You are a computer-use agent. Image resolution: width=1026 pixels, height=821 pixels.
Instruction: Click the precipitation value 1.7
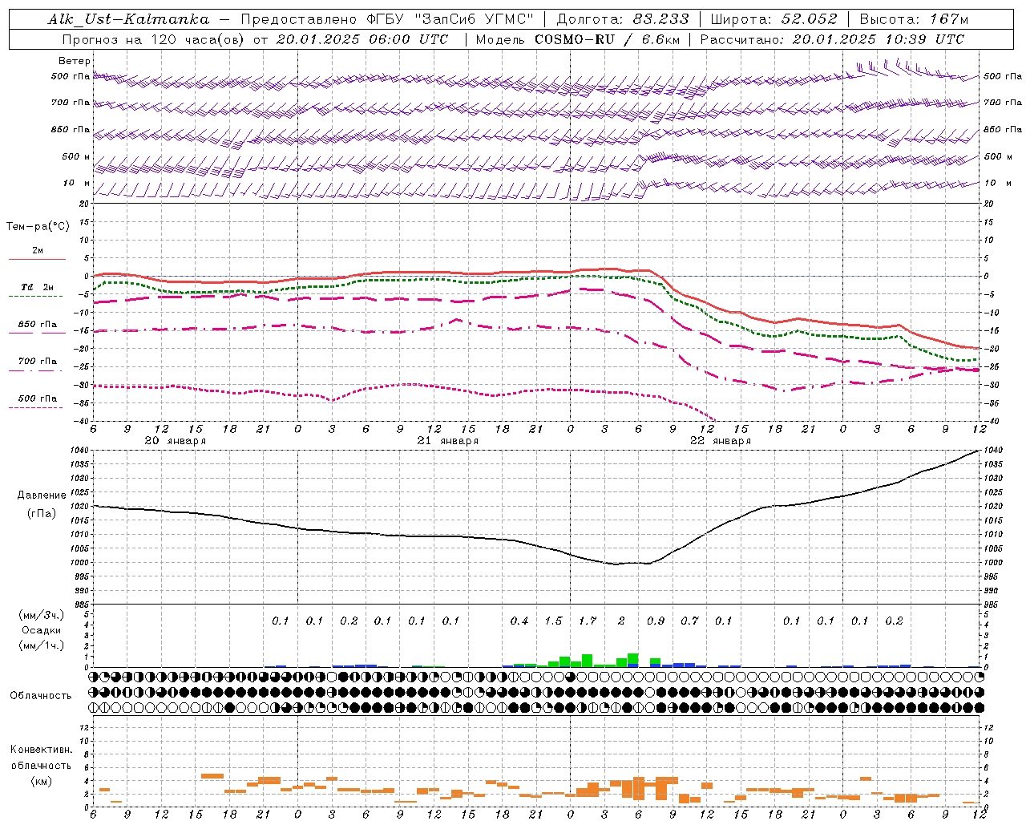588,621
